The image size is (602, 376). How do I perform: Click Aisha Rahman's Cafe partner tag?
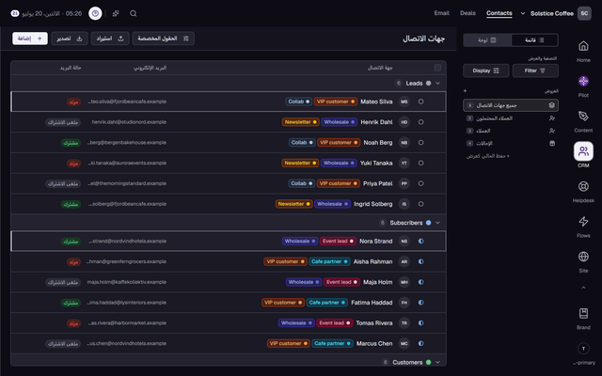pyautogui.click(x=329, y=261)
